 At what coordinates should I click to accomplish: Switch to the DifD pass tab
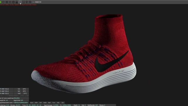click(36, 103)
